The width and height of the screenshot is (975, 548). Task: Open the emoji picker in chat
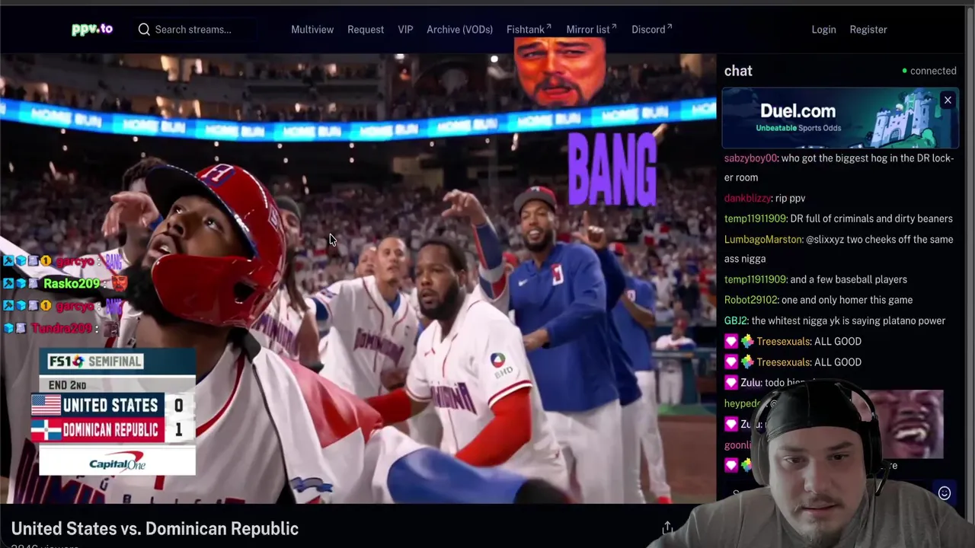[945, 493]
